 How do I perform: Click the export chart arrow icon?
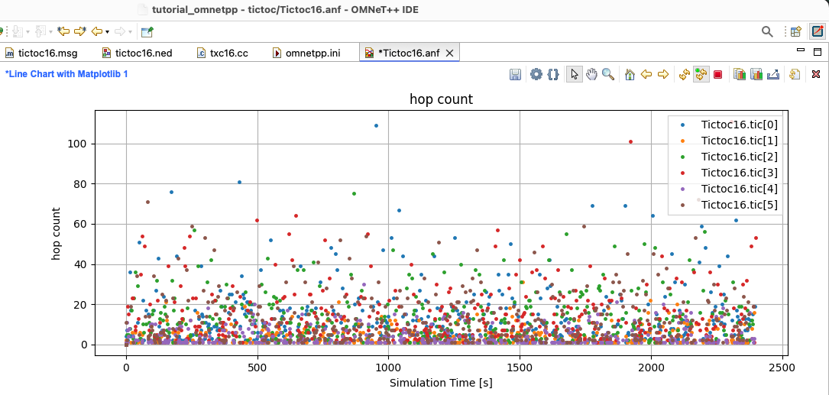pyautogui.click(x=773, y=75)
